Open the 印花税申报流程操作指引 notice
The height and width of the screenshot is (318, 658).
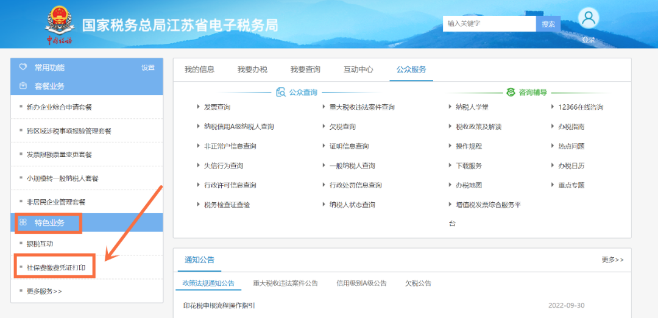point(219,305)
